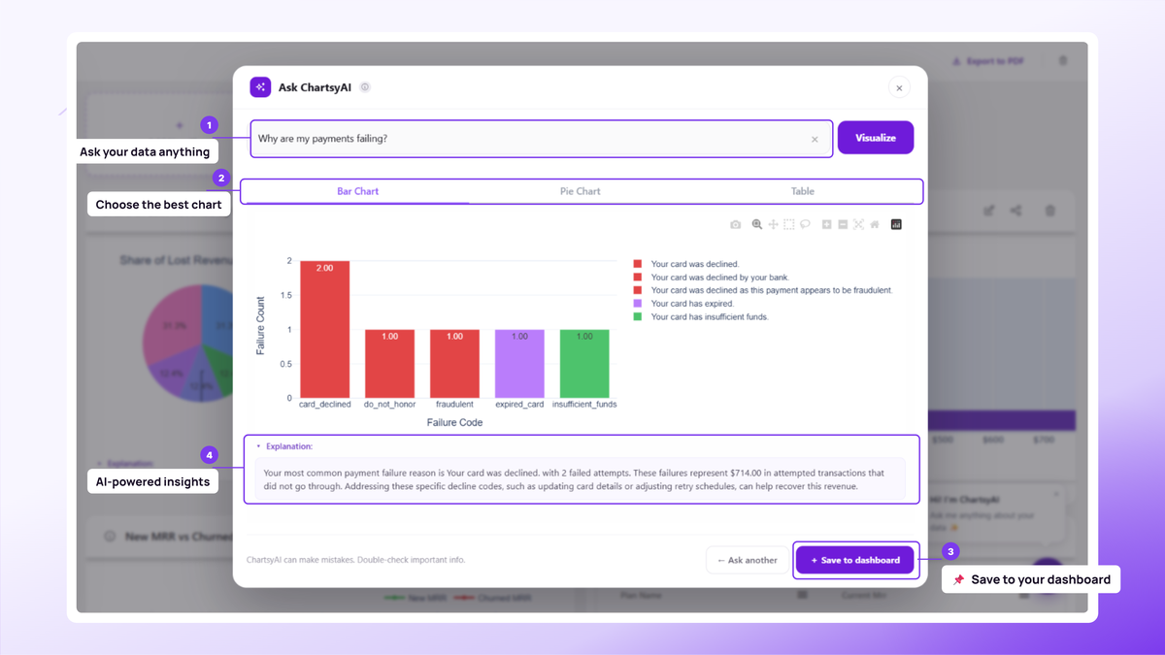
Task: Open the Plotly logo icon in chart toolbar
Action: [896, 224]
